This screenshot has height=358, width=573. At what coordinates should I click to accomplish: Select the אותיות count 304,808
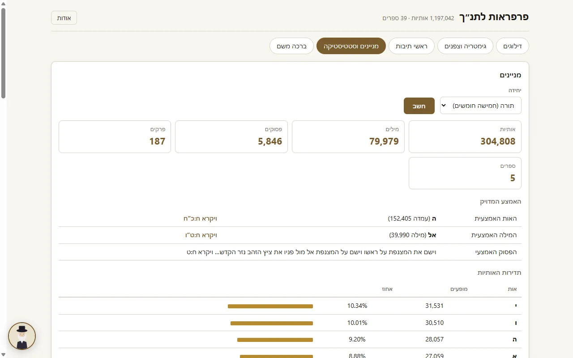point(498,141)
